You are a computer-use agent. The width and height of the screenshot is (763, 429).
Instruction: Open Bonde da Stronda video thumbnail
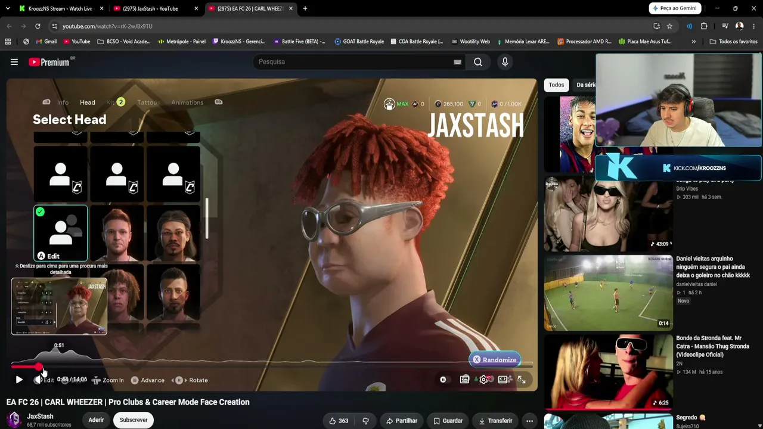tap(608, 372)
